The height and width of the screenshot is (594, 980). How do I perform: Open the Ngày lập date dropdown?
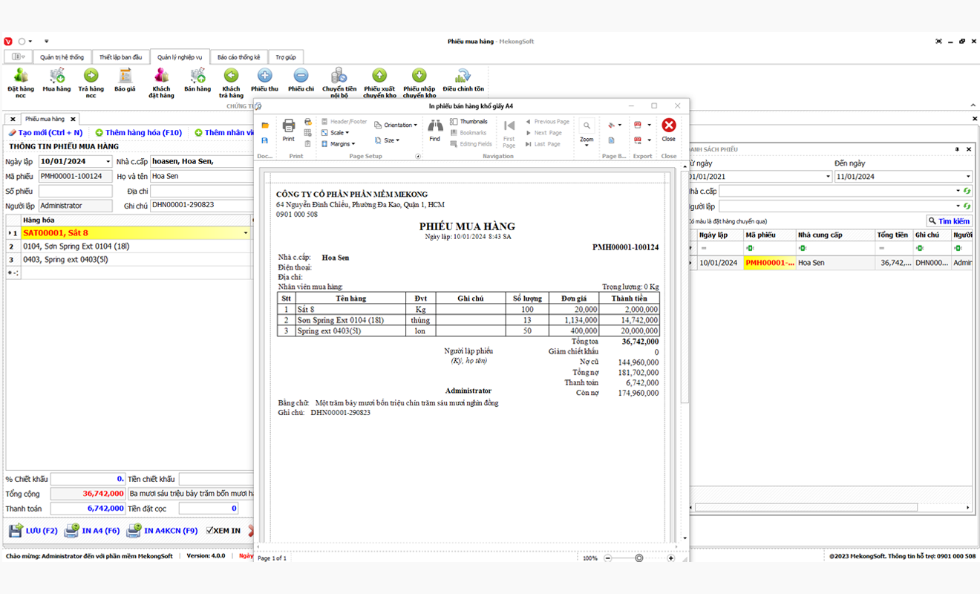coord(108,162)
